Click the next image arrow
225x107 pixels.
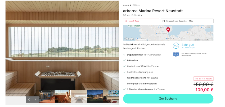[x=35, y=99]
